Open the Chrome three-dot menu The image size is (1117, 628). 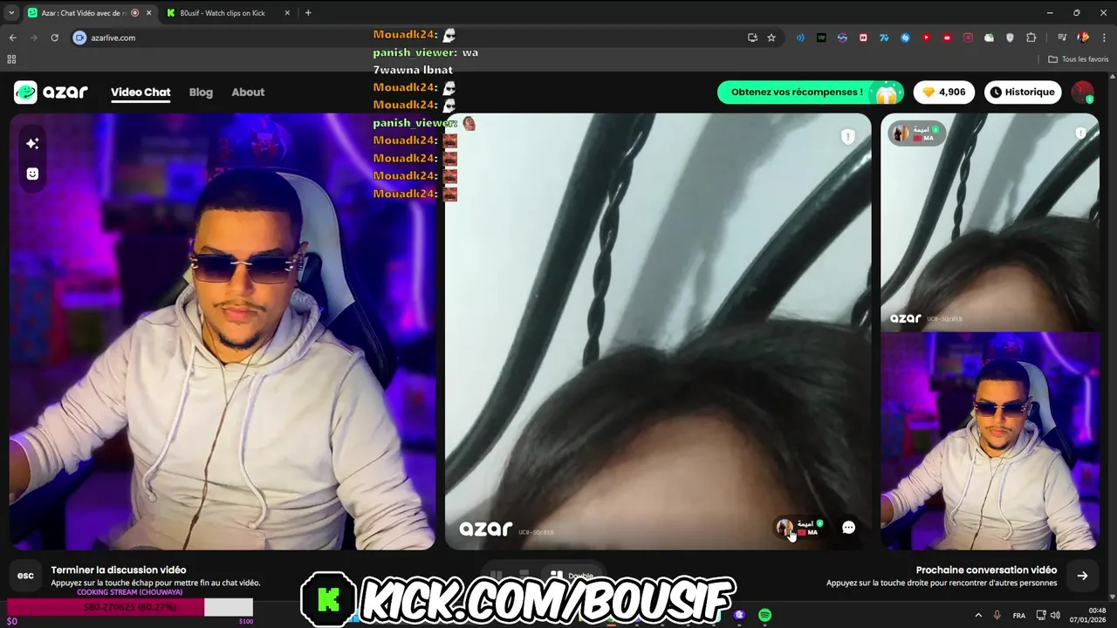pyautogui.click(x=1104, y=38)
